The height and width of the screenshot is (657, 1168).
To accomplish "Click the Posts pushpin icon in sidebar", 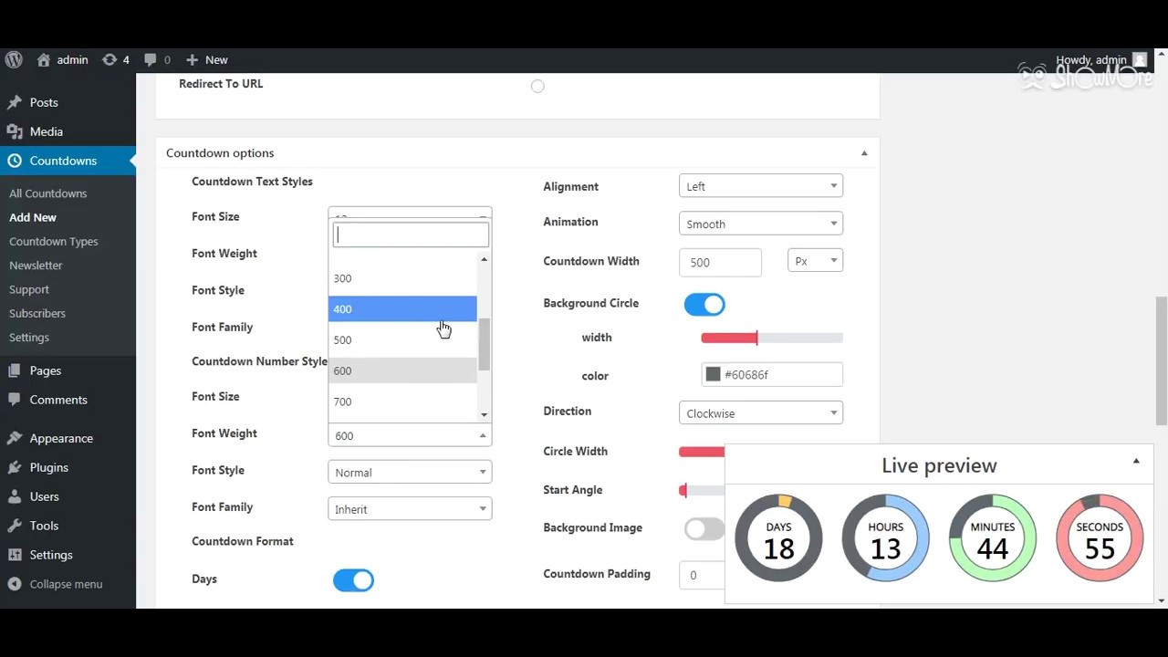I will (x=15, y=102).
